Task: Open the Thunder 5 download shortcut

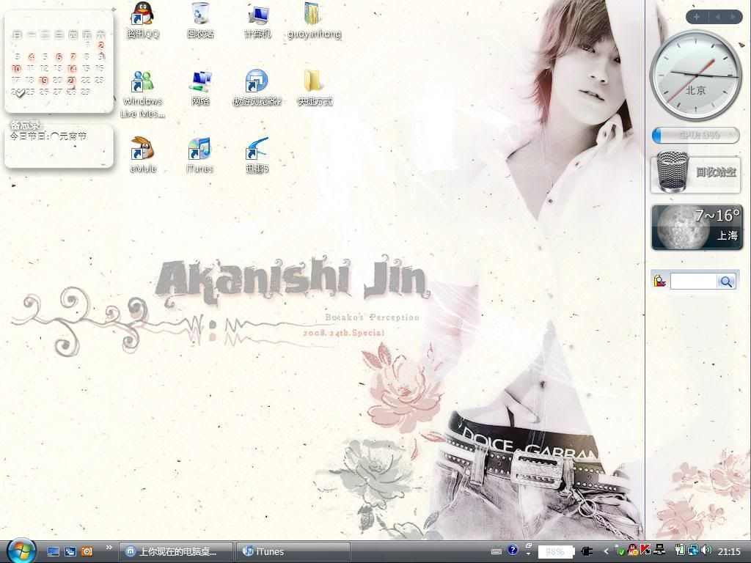Action: (257, 150)
